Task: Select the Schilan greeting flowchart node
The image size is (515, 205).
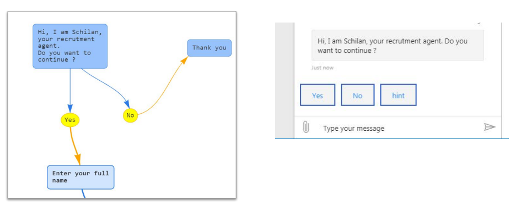Action: click(x=70, y=46)
